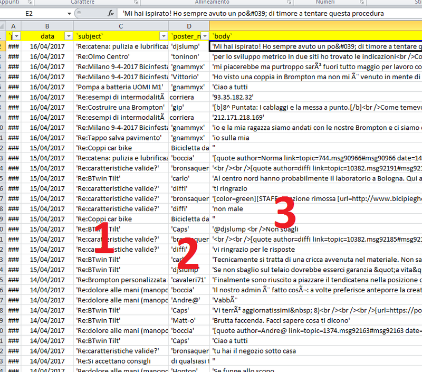Viewport: 422px width, 372px height.
Task: Open the Carattere group dialog launcher
Action: point(136,2)
